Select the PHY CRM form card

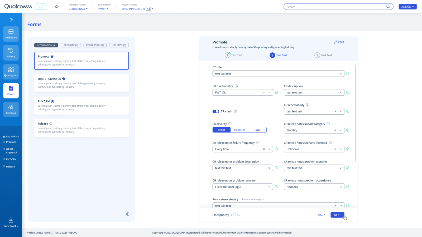click(x=81, y=106)
